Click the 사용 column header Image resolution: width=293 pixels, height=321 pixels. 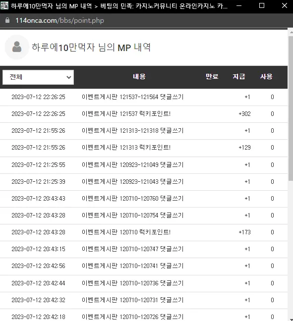(266, 77)
